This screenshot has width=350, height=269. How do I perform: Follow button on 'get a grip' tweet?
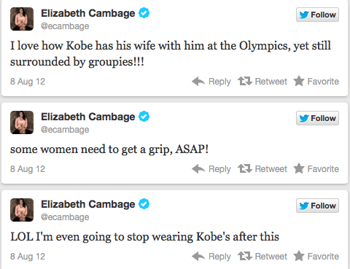pyautogui.click(x=317, y=118)
